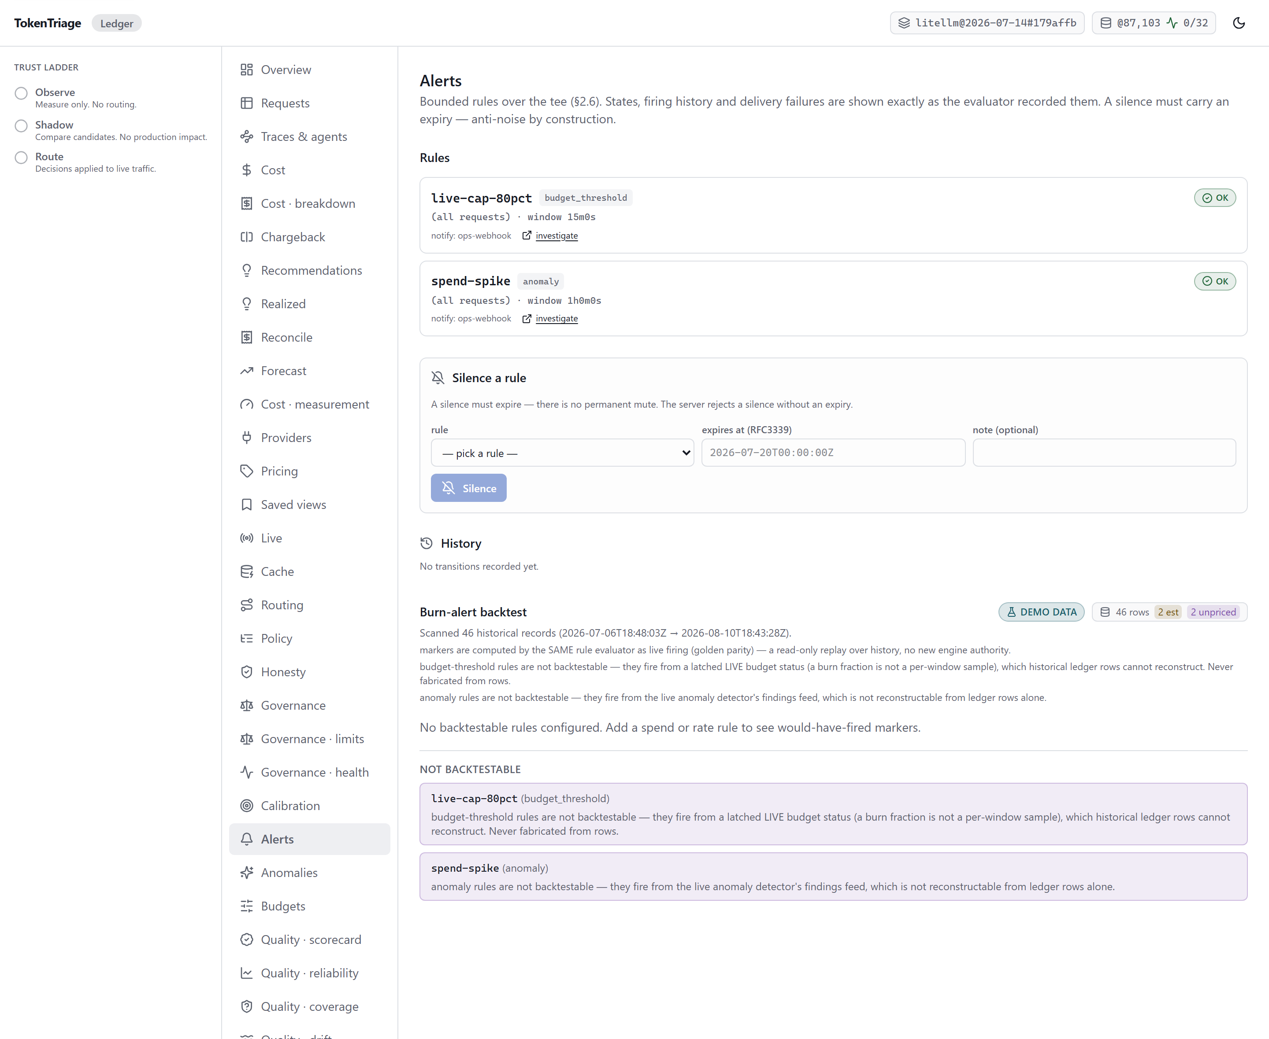Click the Budgets sliders icon
Screen dimensions: 1269x1039
point(247,906)
